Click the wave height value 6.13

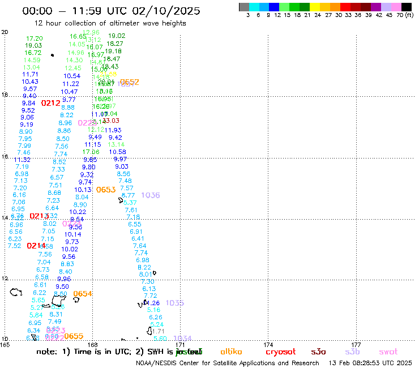coord(149,289)
